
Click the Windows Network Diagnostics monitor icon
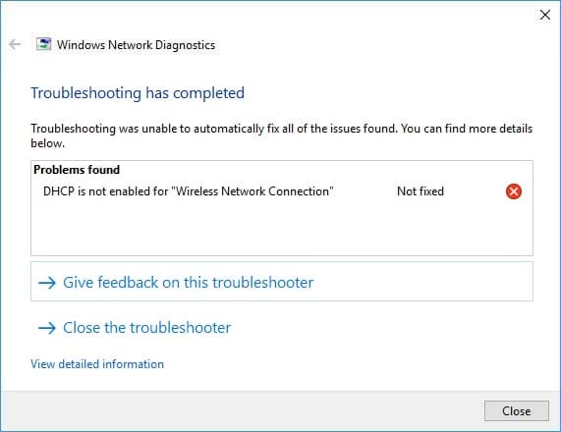pos(43,44)
